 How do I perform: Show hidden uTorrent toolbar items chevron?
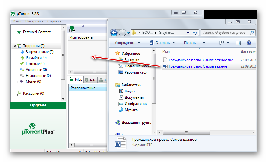83,26
